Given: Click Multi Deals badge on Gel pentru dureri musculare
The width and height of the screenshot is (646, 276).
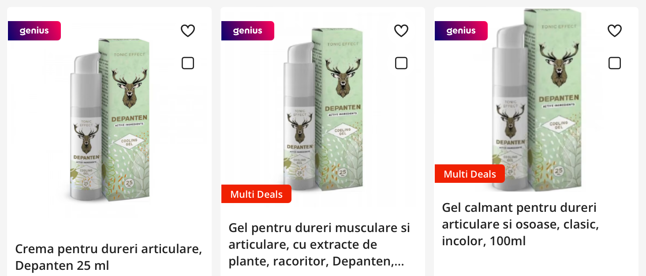Looking at the screenshot, I should click(256, 194).
